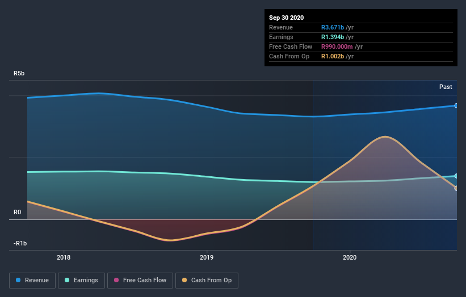Click the Revenue data point at chart end
This screenshot has width=466, height=297.
[456, 105]
